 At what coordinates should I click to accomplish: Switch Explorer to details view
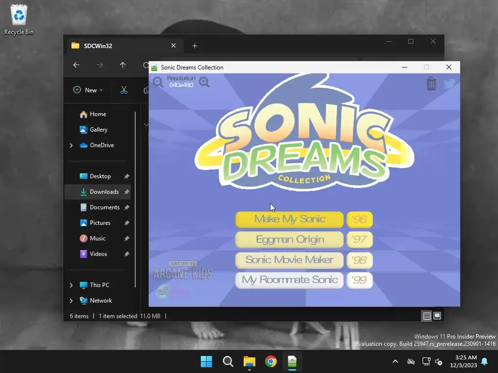tap(427, 316)
